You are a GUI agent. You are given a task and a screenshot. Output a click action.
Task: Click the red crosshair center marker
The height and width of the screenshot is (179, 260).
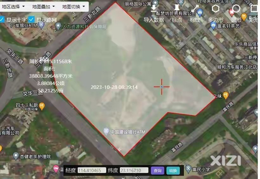[162, 87]
